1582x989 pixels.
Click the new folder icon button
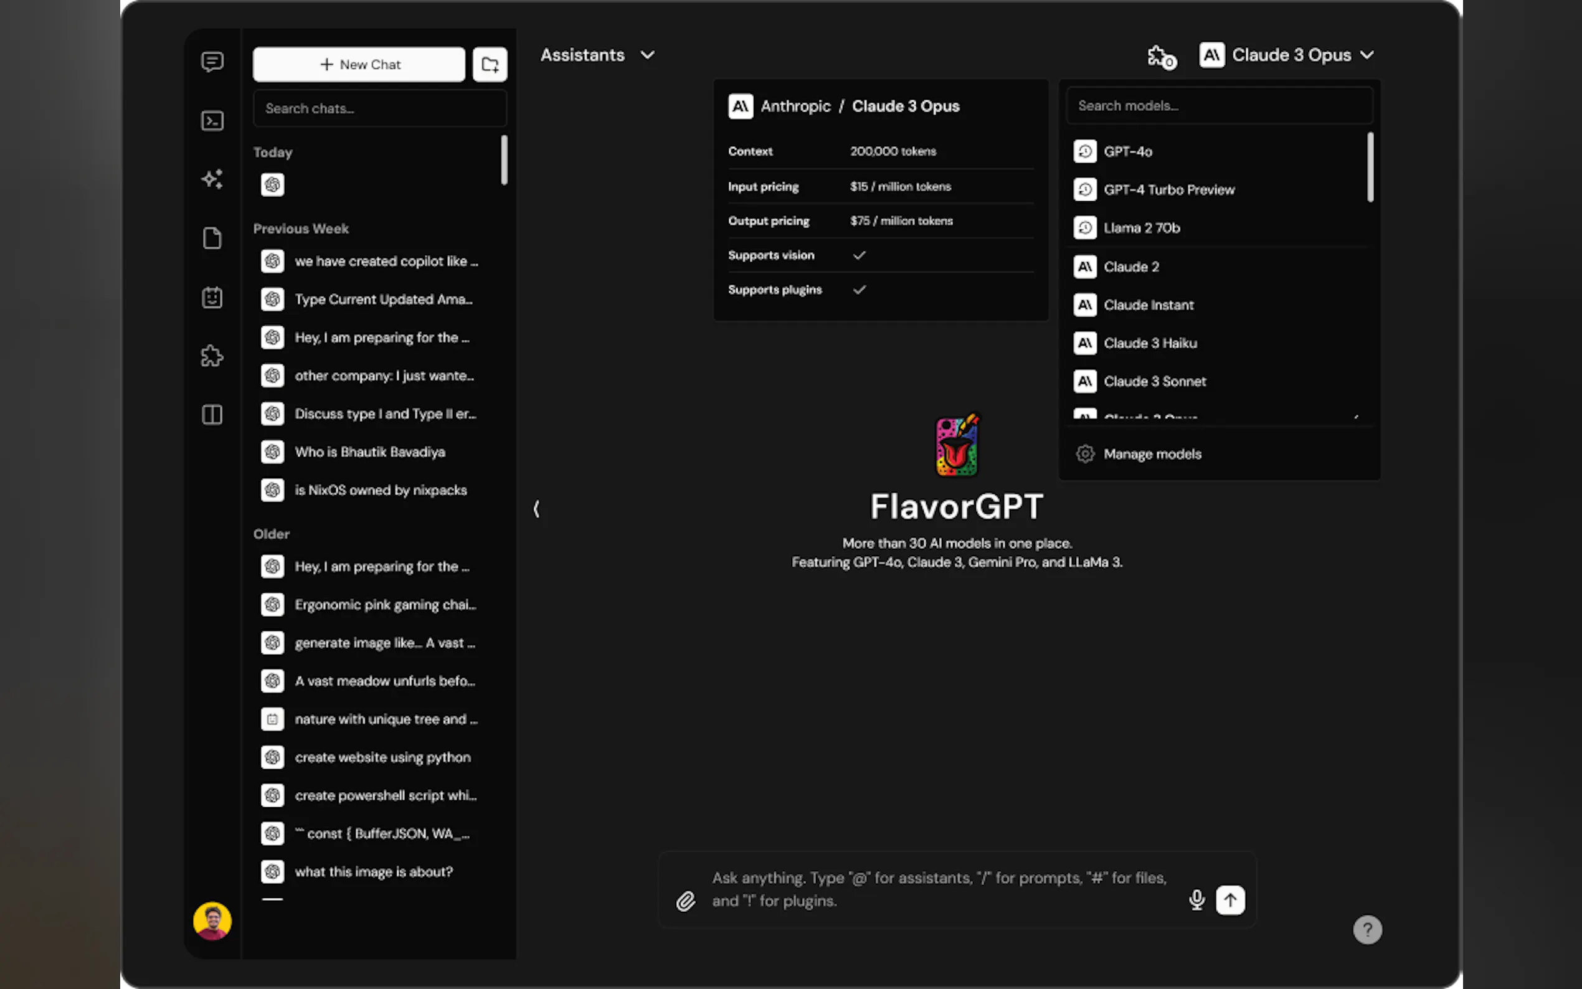(x=490, y=64)
